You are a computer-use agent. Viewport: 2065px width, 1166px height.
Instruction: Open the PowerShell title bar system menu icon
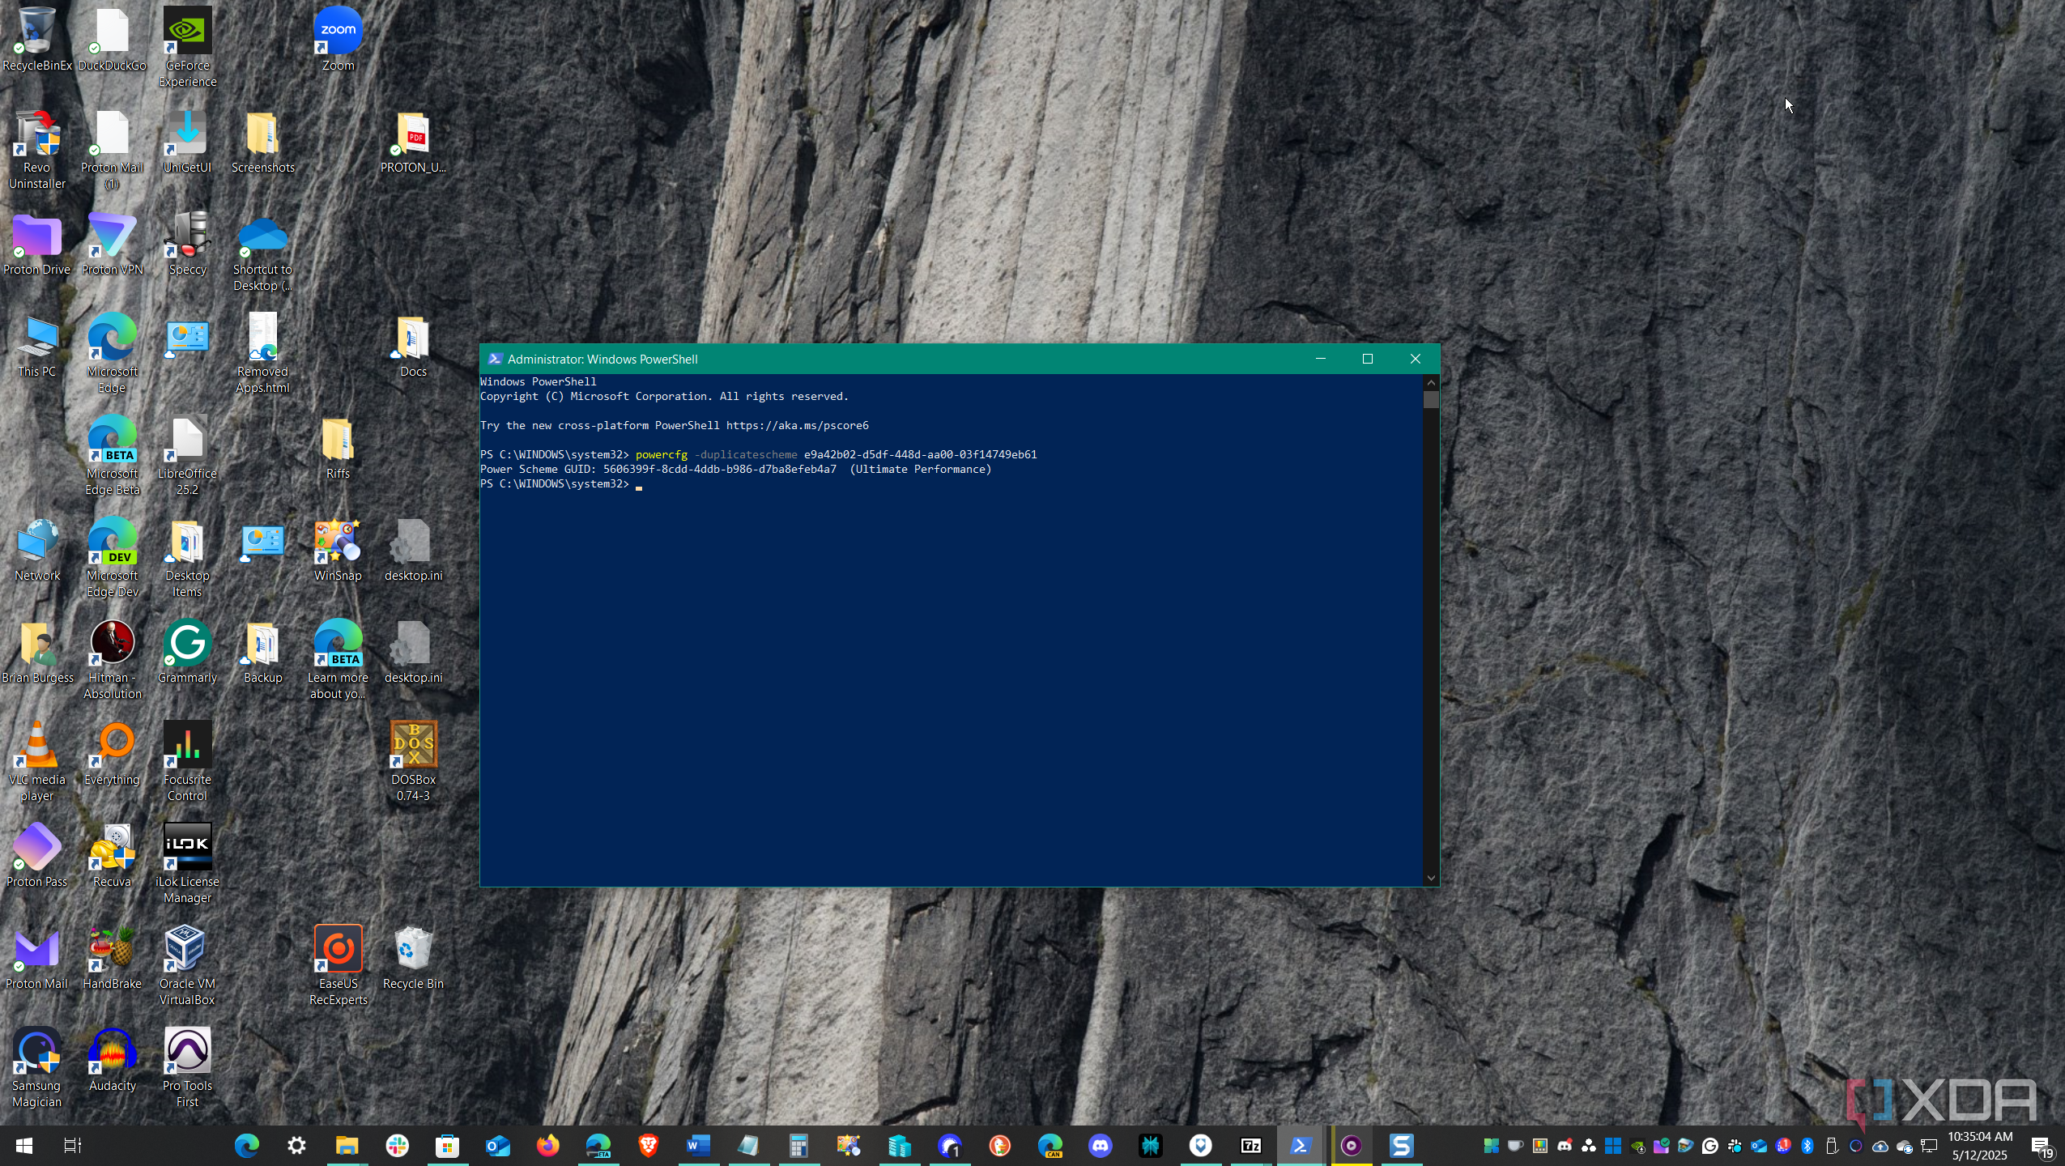pyautogui.click(x=495, y=359)
